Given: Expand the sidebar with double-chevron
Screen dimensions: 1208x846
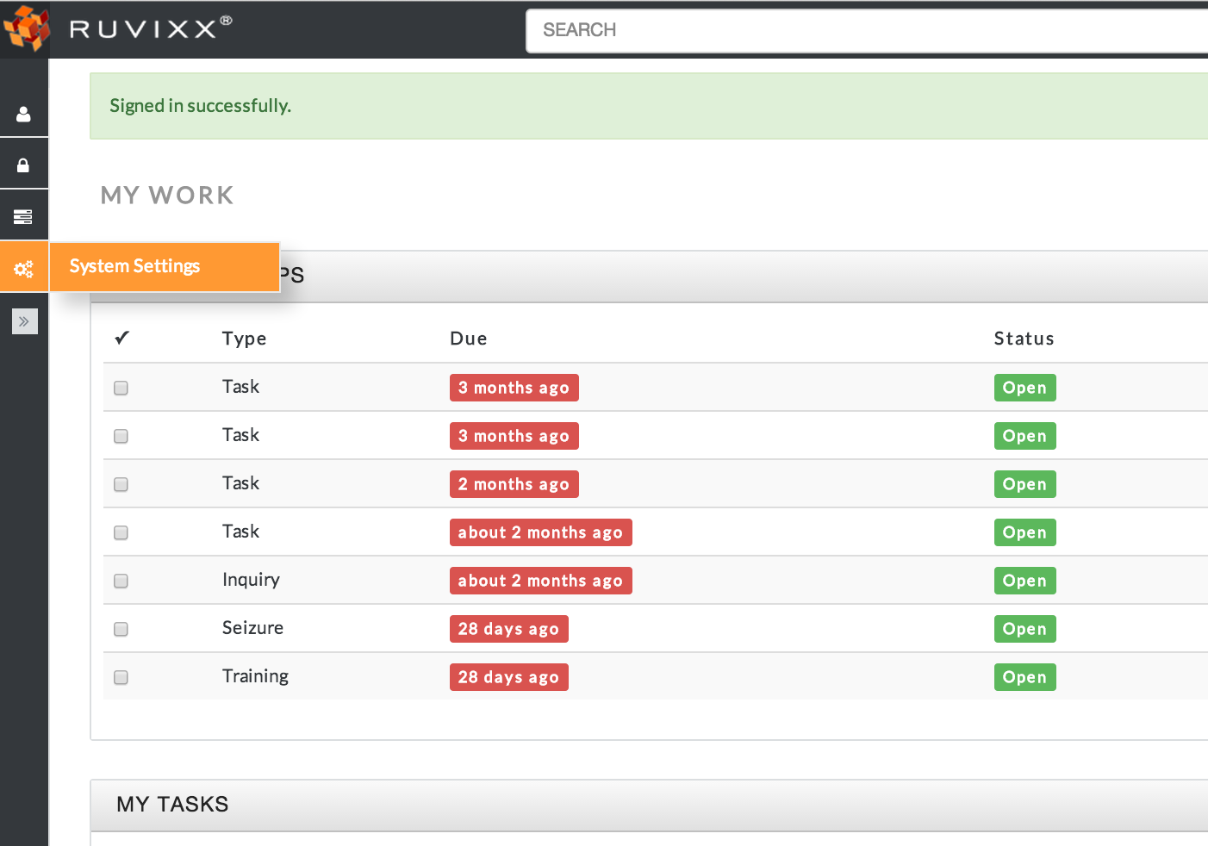Looking at the screenshot, I should point(24,321).
